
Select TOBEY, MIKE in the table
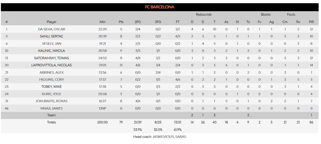click(x=51, y=87)
